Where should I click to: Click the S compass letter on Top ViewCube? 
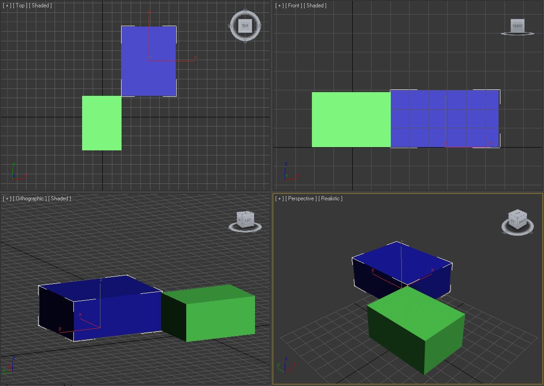tap(245, 41)
